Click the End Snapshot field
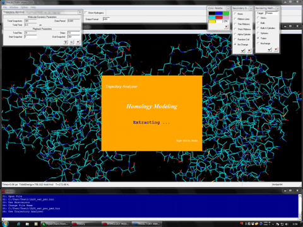Viewport: 303px width, 227px height. tap(74, 37)
